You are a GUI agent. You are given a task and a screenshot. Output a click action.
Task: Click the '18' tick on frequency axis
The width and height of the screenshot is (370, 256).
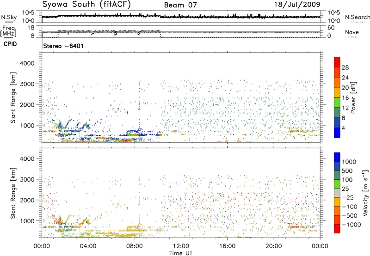(x=31, y=28)
